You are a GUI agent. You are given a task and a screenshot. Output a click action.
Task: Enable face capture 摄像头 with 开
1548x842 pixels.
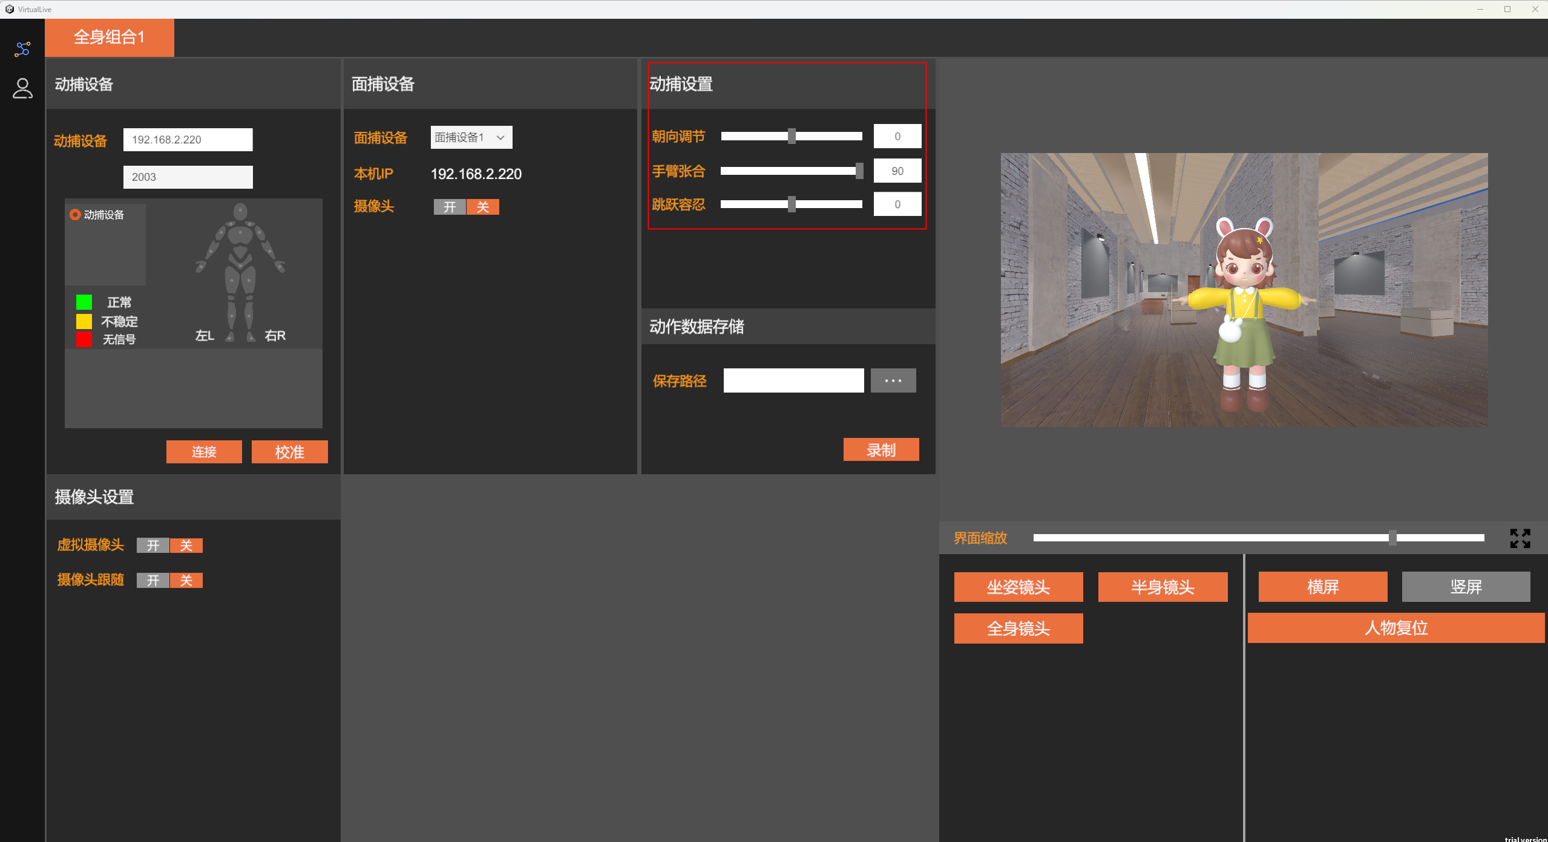pos(450,207)
